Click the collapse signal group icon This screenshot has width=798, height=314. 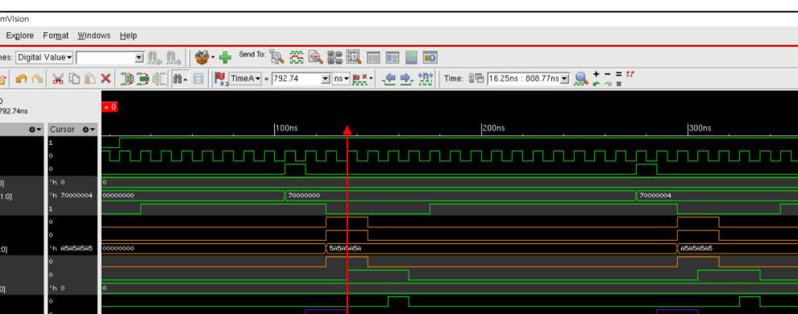[143, 79]
